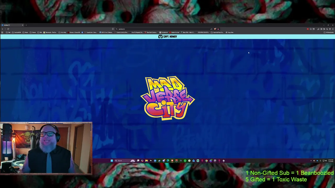Select the Jackbox.TV browser tab

coord(12,25)
